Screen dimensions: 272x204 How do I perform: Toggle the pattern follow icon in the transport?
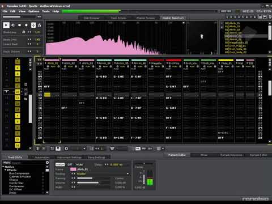click(x=33, y=25)
